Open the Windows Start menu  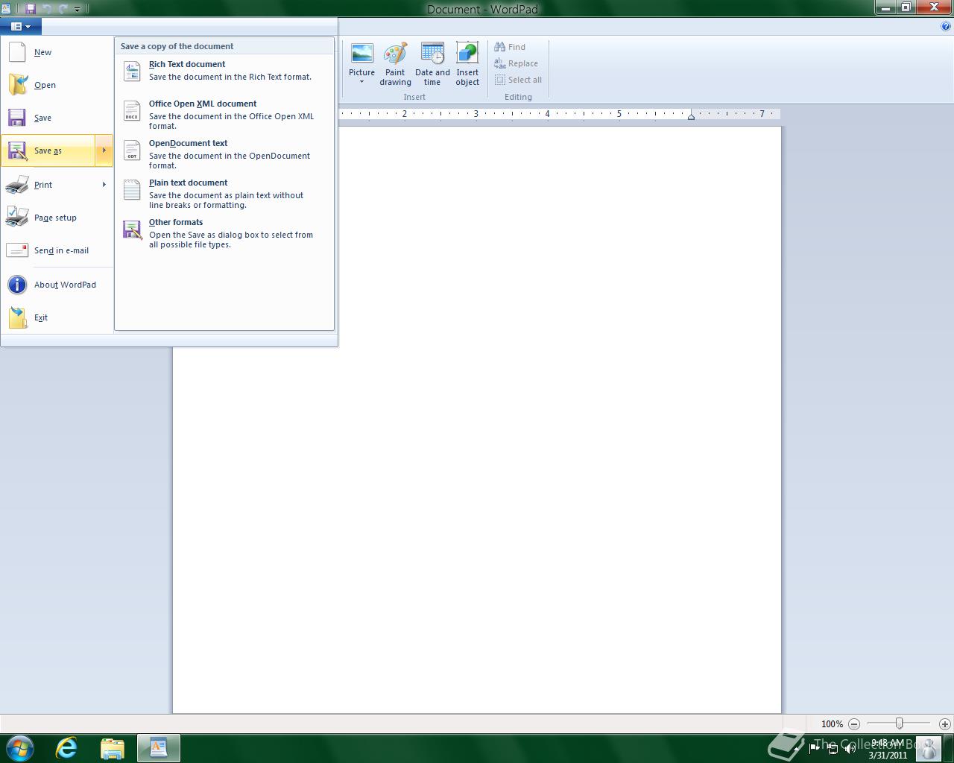(x=20, y=747)
